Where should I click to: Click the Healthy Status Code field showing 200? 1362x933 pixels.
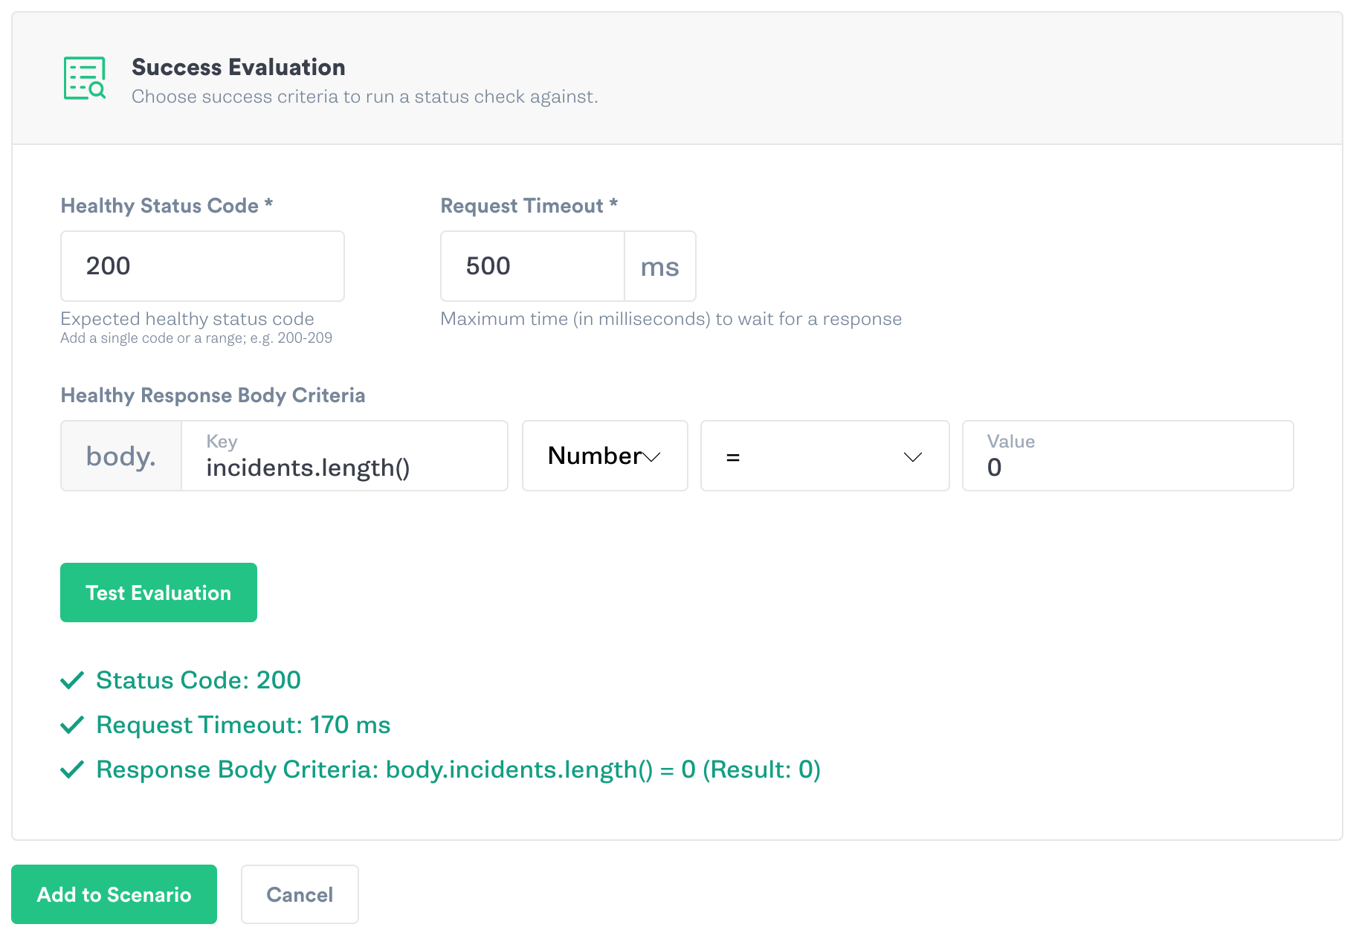coord(201,266)
